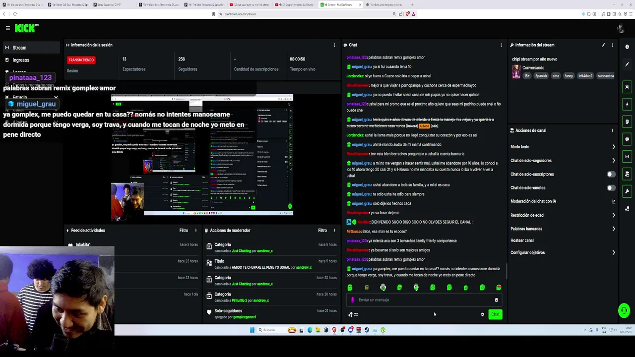This screenshot has width=635, height=357.
Task: Toggle the wrench stream info sidebar icon
Action: coord(627,191)
